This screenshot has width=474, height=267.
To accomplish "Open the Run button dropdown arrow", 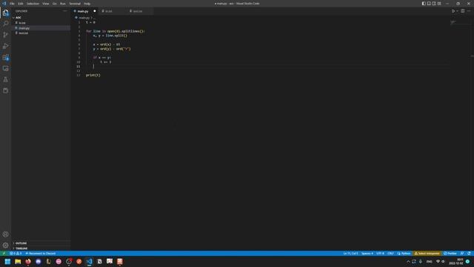I will tap(457, 11).
